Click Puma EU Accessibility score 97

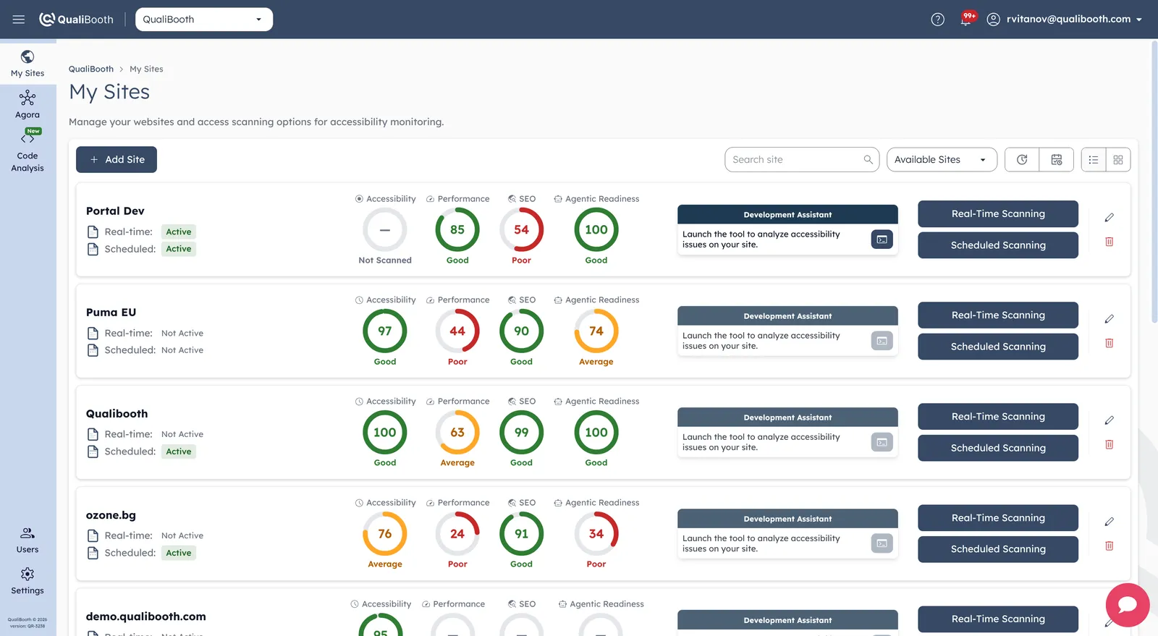point(385,331)
